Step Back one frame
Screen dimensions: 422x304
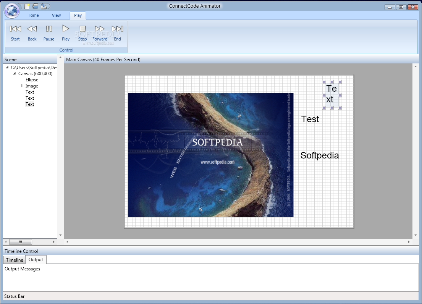click(x=32, y=33)
